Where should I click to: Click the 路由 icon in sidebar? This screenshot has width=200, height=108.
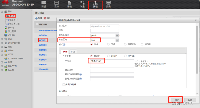(x=6, y=47)
